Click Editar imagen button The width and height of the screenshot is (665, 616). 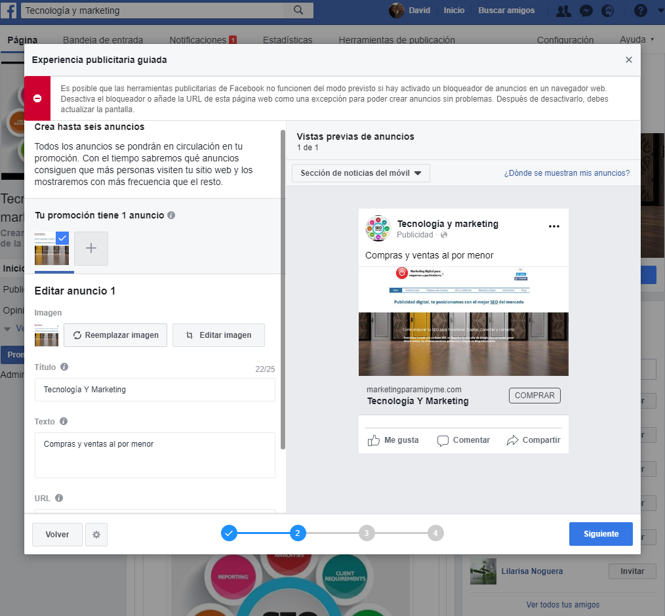219,335
